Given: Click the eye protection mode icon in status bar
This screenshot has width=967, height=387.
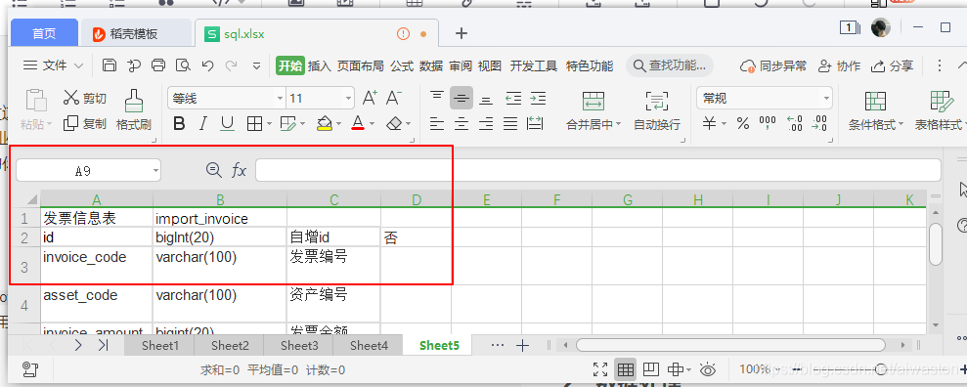Looking at the screenshot, I should coord(707,369).
